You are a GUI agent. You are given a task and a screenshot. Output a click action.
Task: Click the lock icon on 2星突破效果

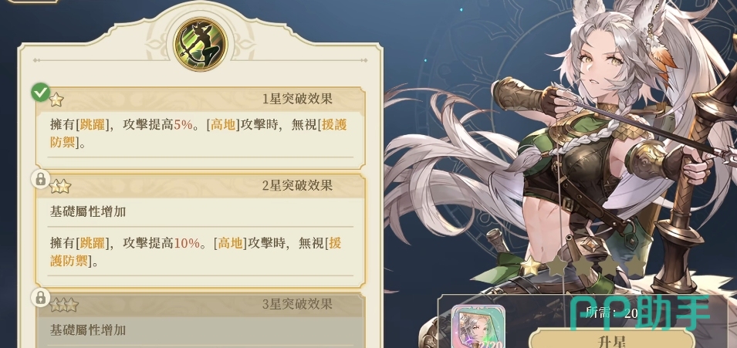click(x=41, y=179)
